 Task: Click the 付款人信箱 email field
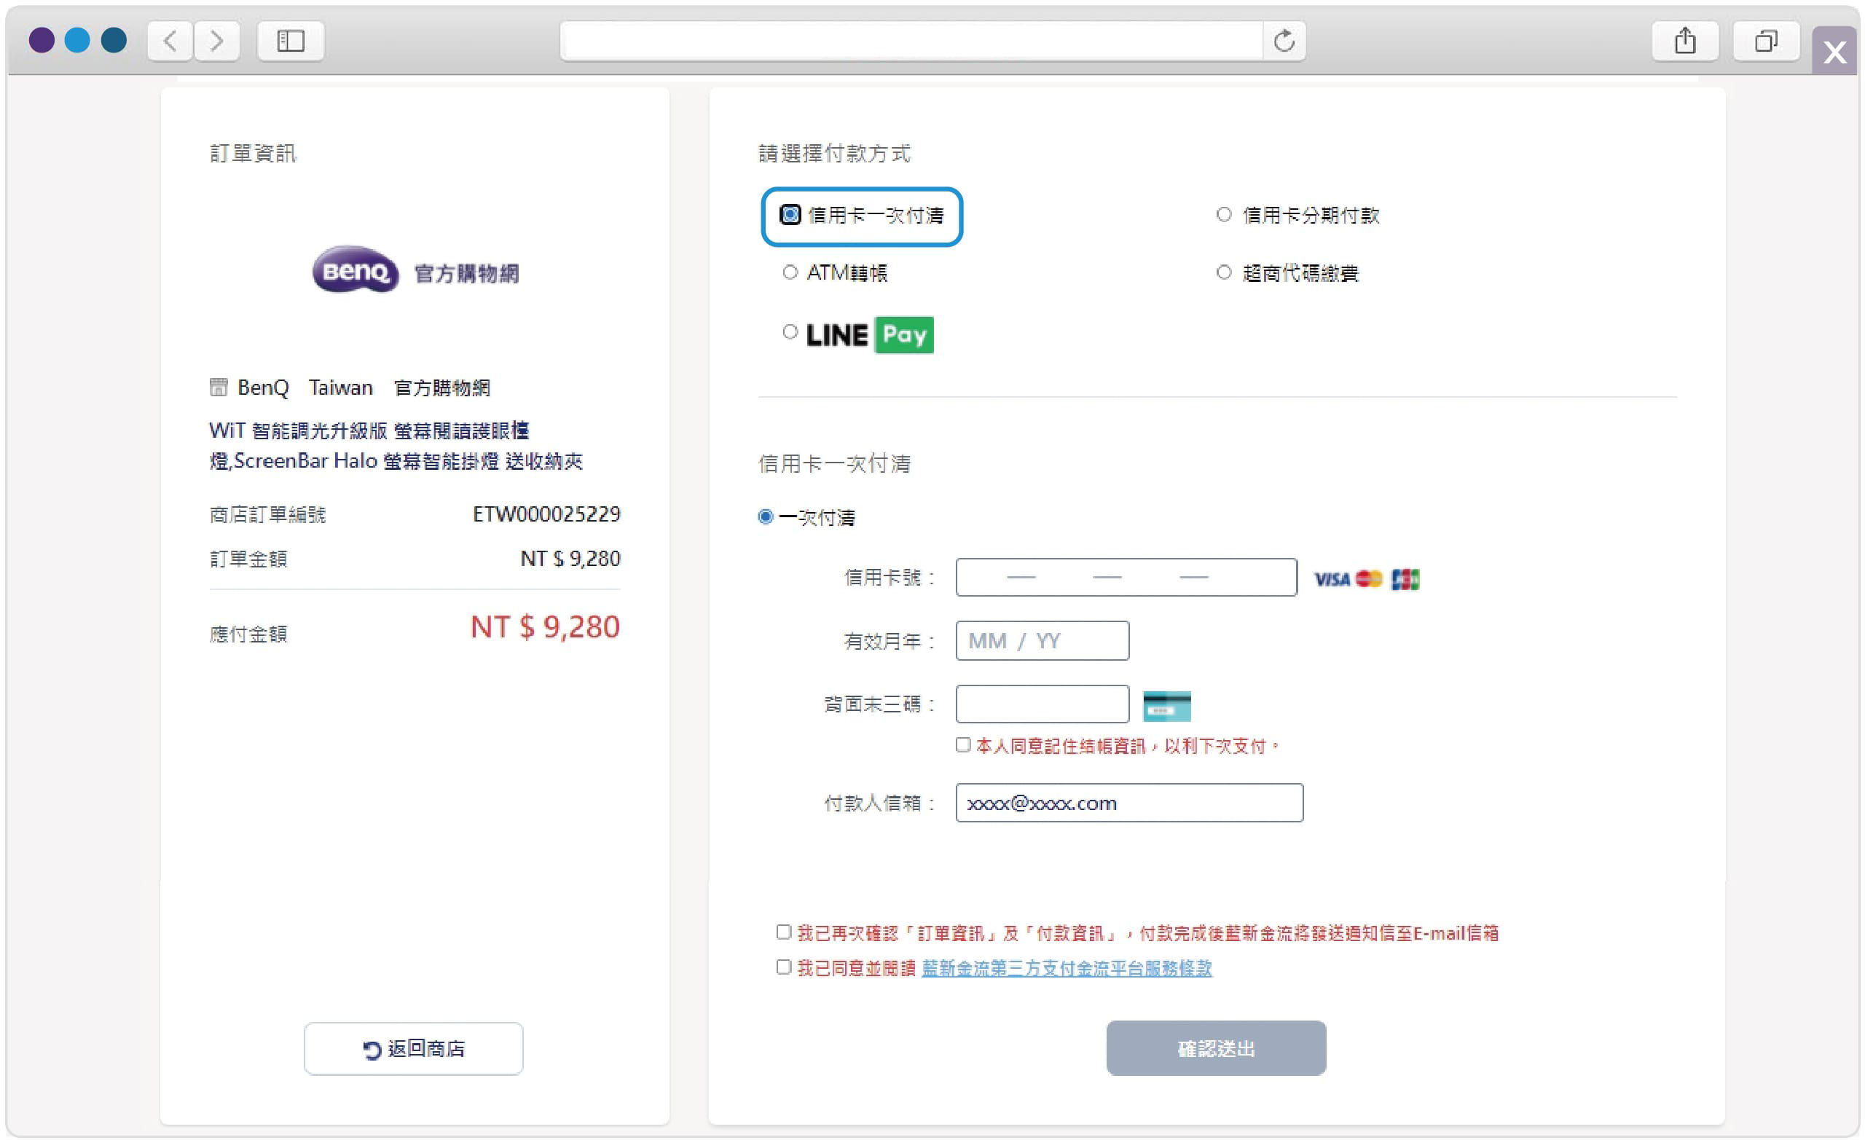click(x=1129, y=803)
